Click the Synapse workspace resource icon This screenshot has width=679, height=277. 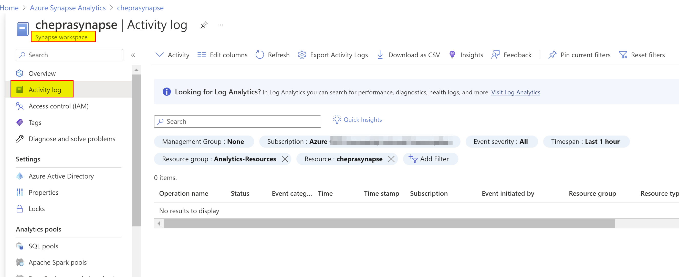(23, 29)
